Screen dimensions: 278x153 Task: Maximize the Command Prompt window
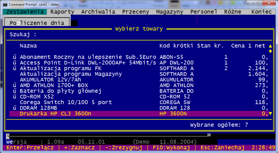[x=258, y=3]
